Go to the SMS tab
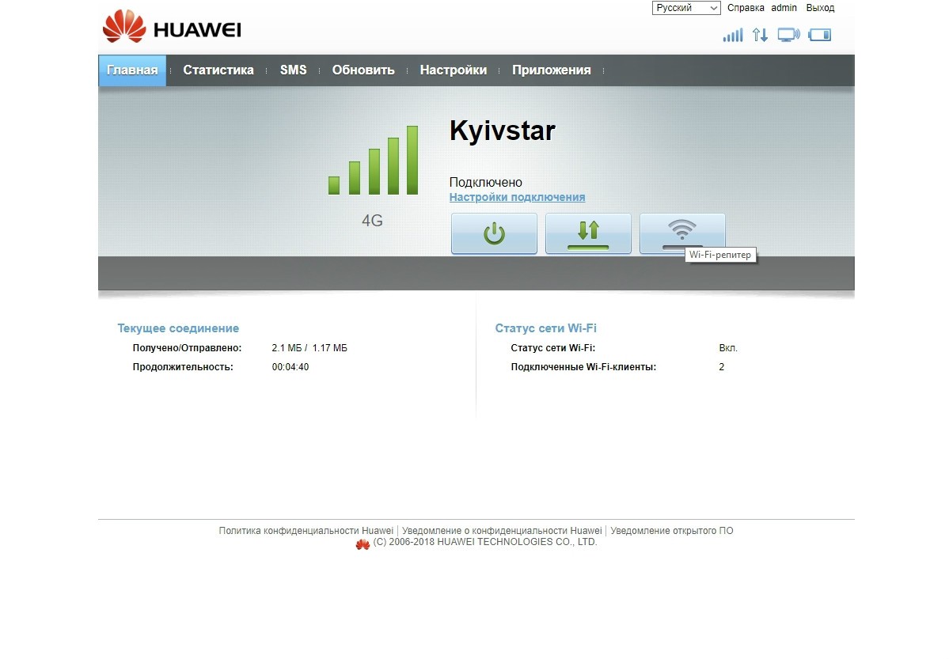949x659 pixels. click(x=293, y=70)
